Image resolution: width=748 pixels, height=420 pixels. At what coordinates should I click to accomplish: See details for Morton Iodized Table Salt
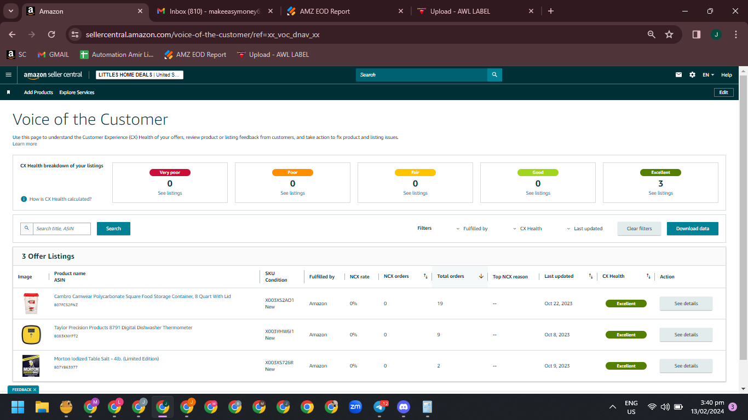point(686,366)
